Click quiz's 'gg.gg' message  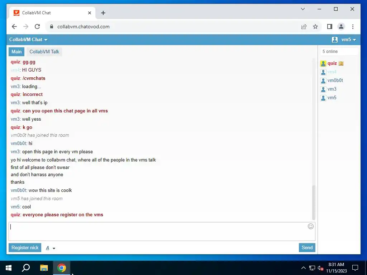29,62
